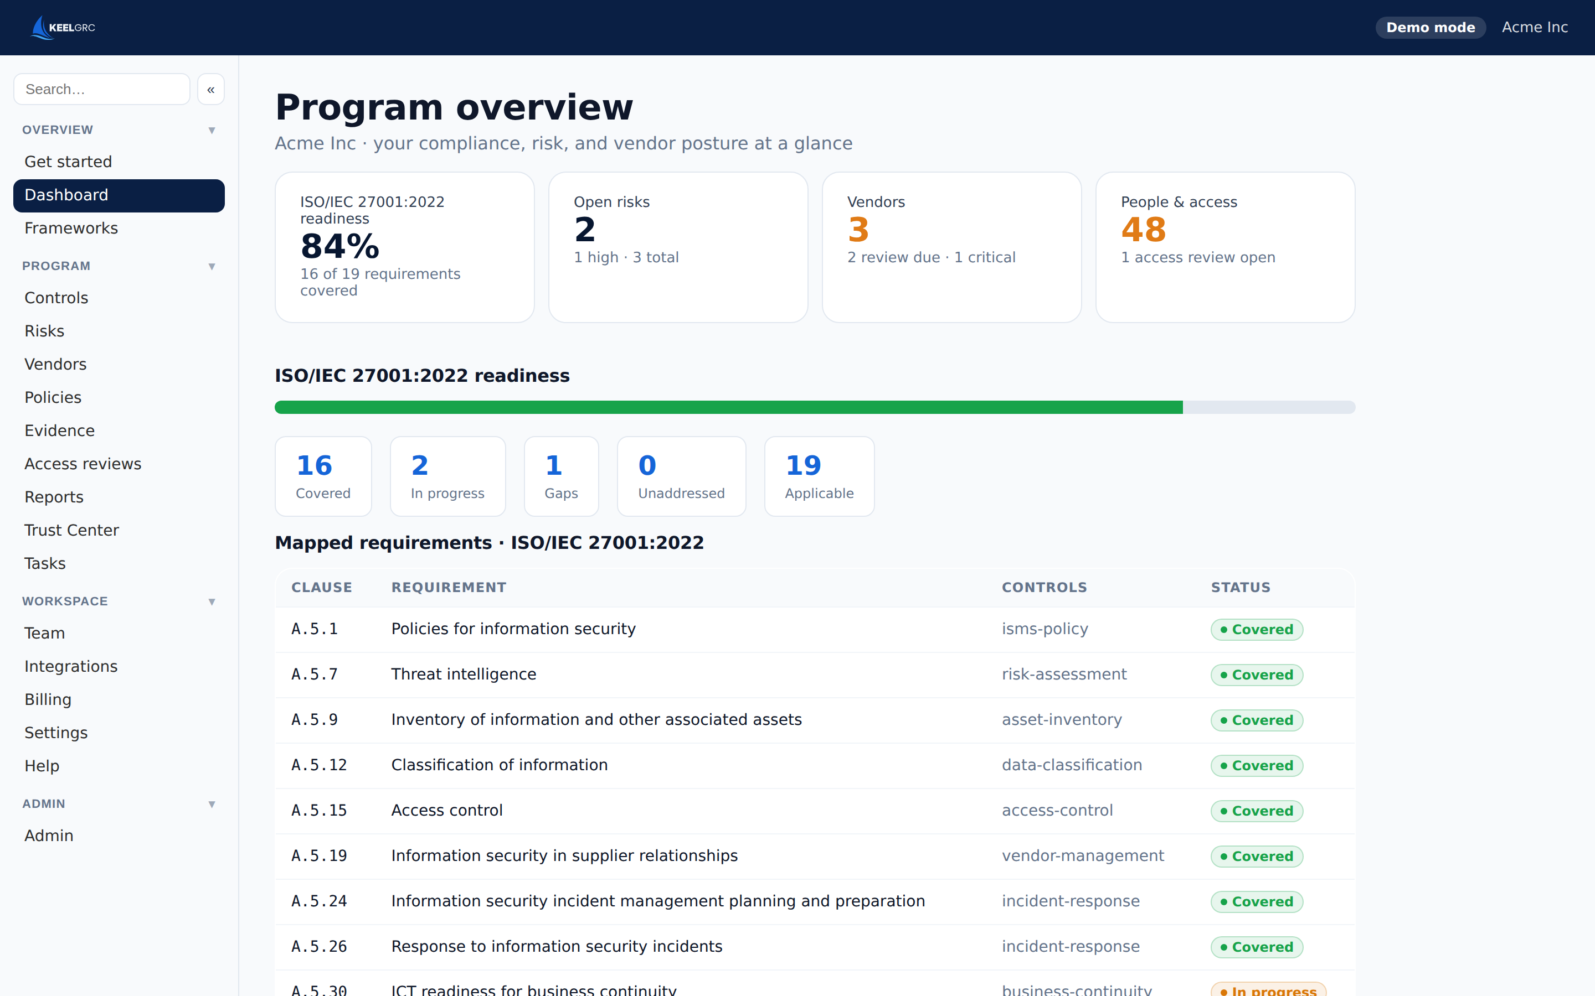Click 'Policies for information security' requirement
The image size is (1595, 996).
[x=513, y=629]
